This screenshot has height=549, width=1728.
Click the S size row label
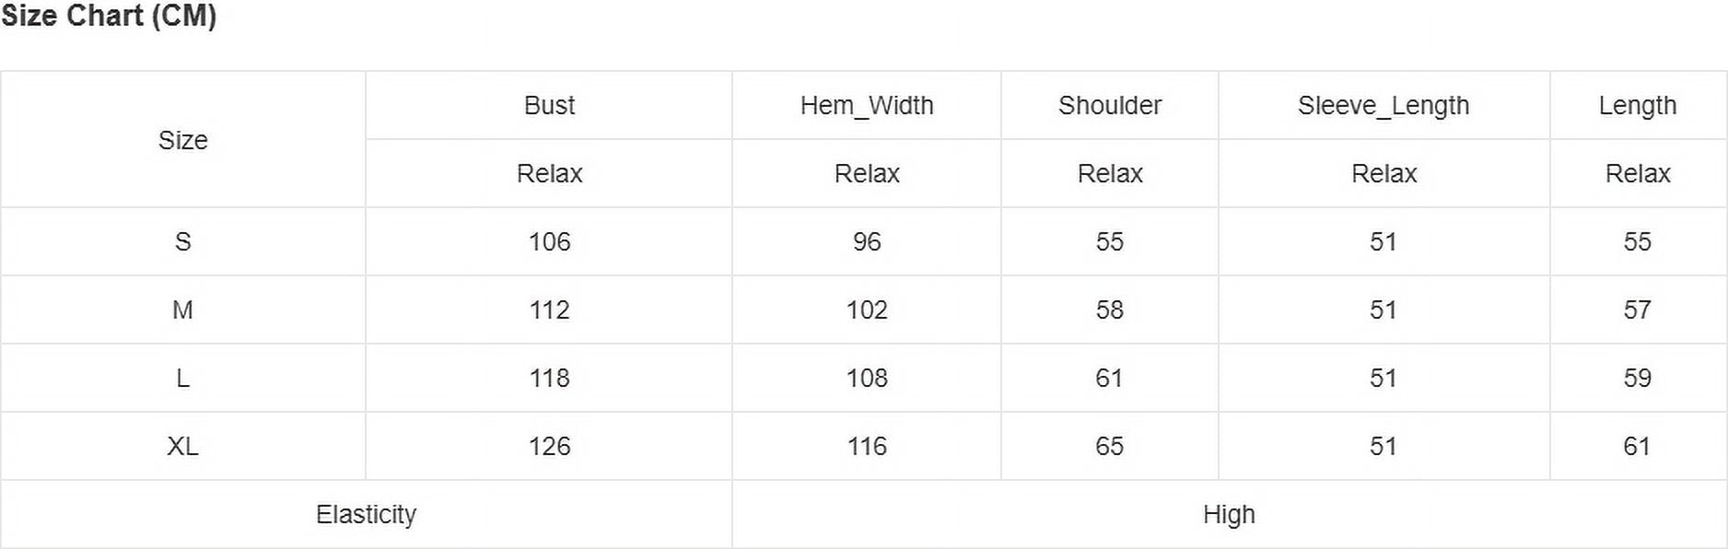tap(182, 241)
